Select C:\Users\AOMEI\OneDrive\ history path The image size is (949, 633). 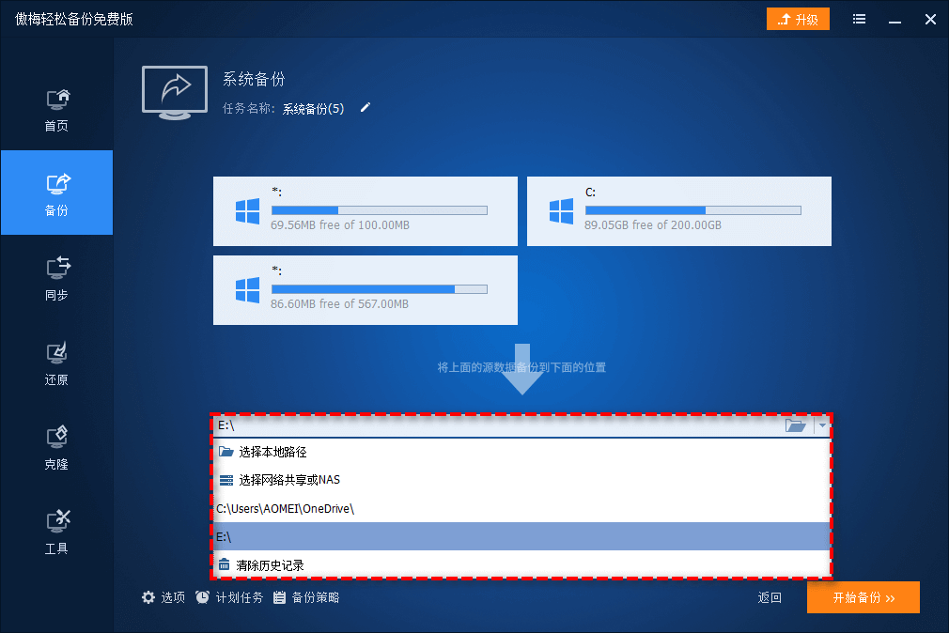click(x=285, y=508)
